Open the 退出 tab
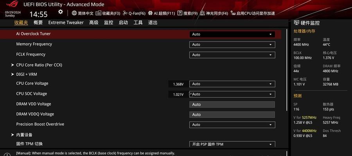 point(153,23)
